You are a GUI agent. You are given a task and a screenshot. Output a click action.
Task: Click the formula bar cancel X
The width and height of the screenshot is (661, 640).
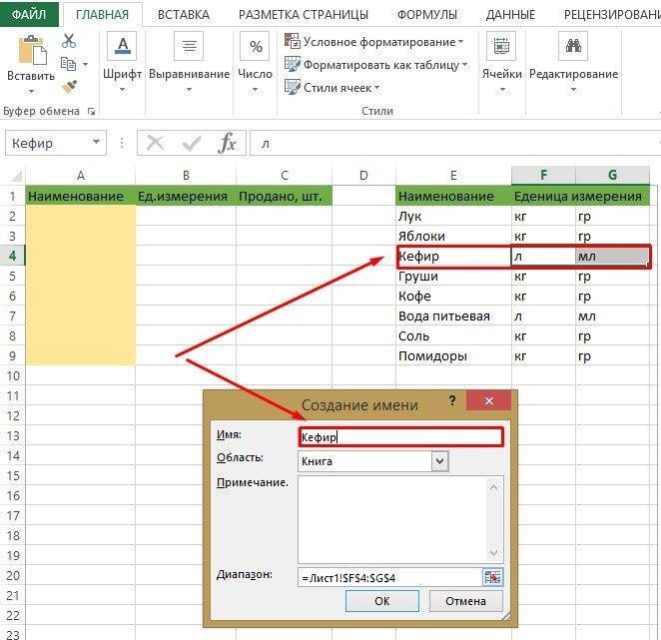point(155,144)
